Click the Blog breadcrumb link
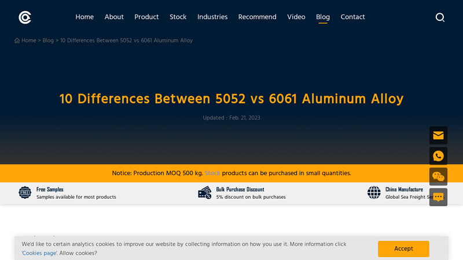463x260 pixels. click(48, 40)
